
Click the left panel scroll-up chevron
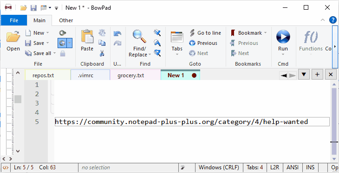pos(18,73)
